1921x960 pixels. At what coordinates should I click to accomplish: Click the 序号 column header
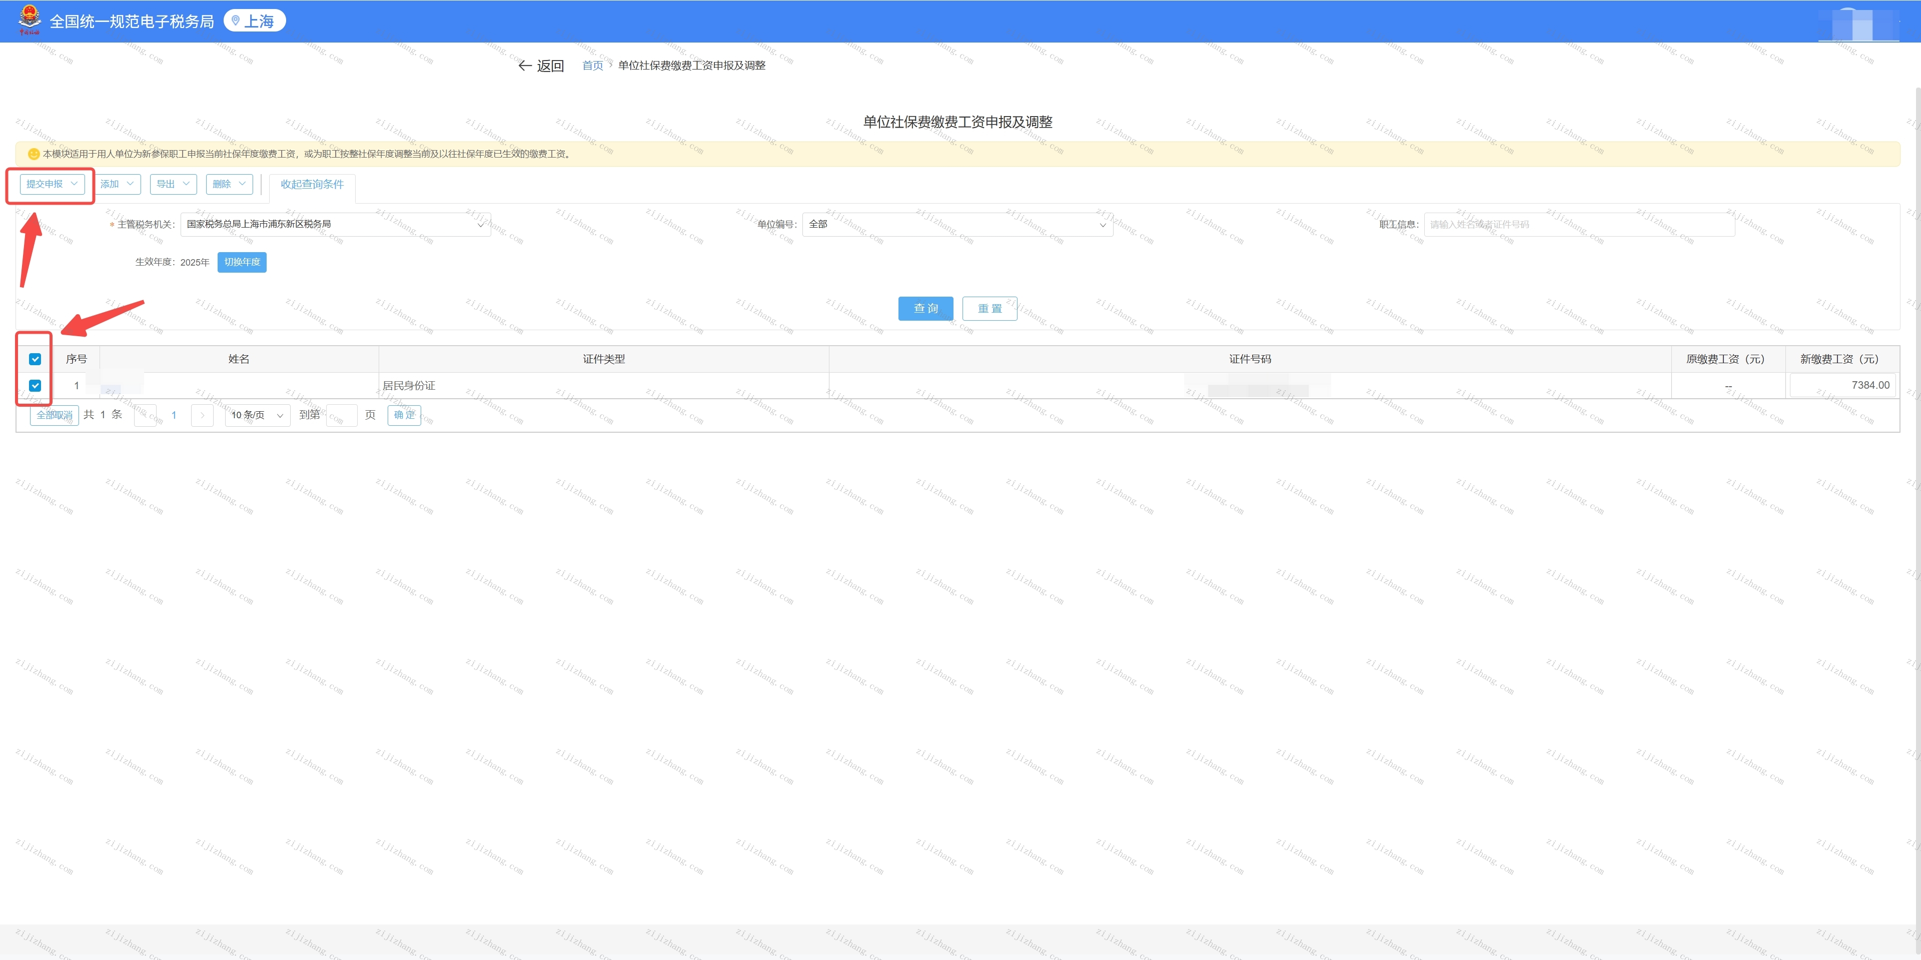[x=76, y=360]
